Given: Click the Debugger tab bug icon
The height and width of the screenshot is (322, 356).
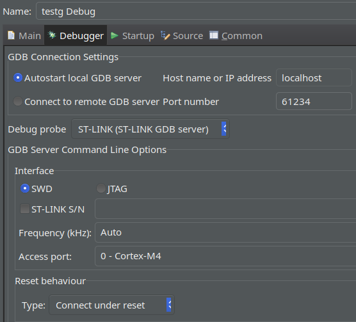Looking at the screenshot, I should tap(52, 35).
